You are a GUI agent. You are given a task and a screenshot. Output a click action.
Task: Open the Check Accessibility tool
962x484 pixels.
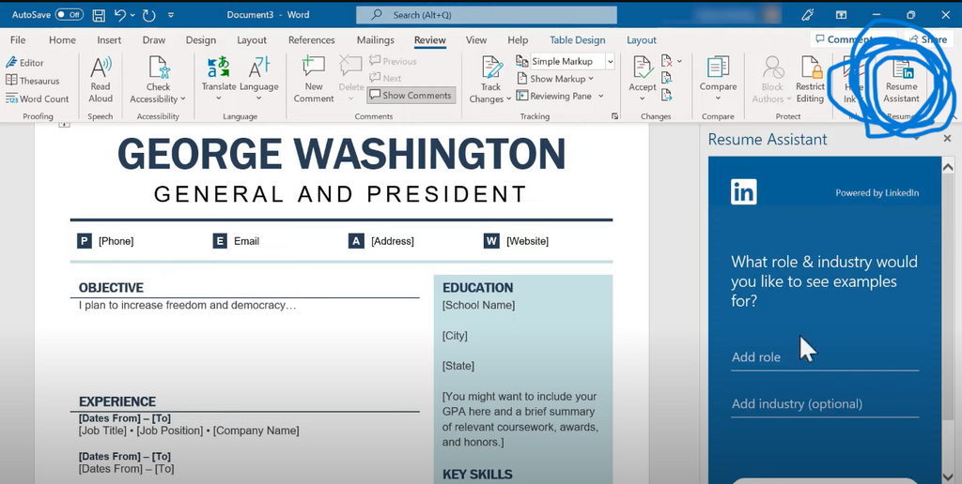point(158,78)
